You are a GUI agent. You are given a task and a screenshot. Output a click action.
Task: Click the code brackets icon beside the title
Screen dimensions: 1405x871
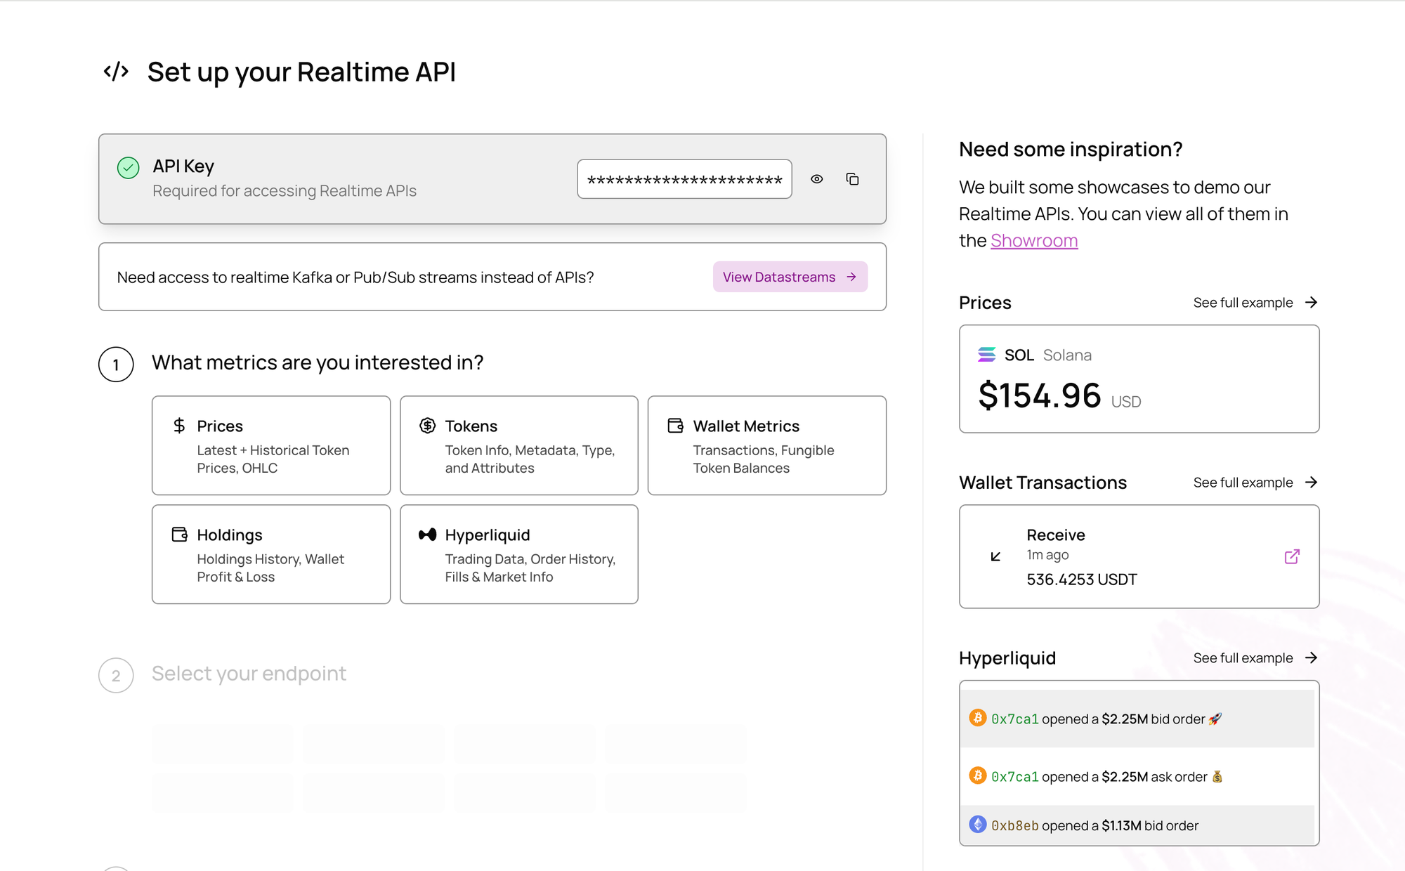click(116, 72)
